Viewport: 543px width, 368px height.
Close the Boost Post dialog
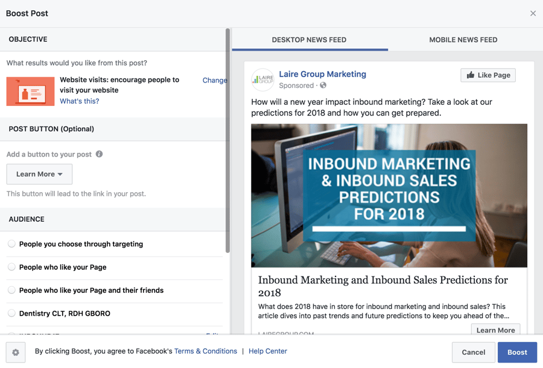(533, 13)
